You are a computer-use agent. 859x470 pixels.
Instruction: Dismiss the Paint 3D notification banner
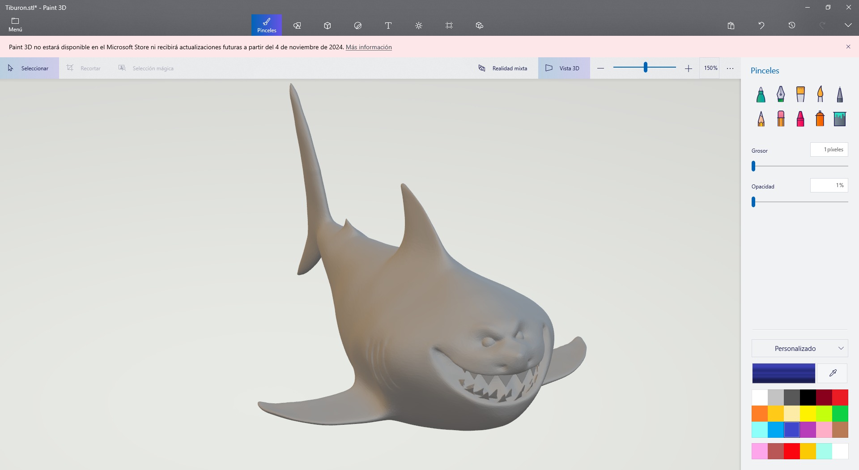(x=848, y=47)
